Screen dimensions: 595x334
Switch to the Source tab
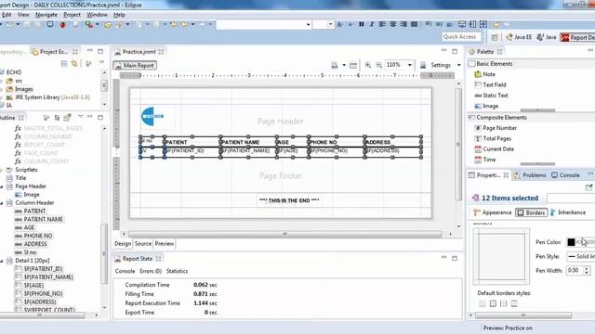coord(143,243)
